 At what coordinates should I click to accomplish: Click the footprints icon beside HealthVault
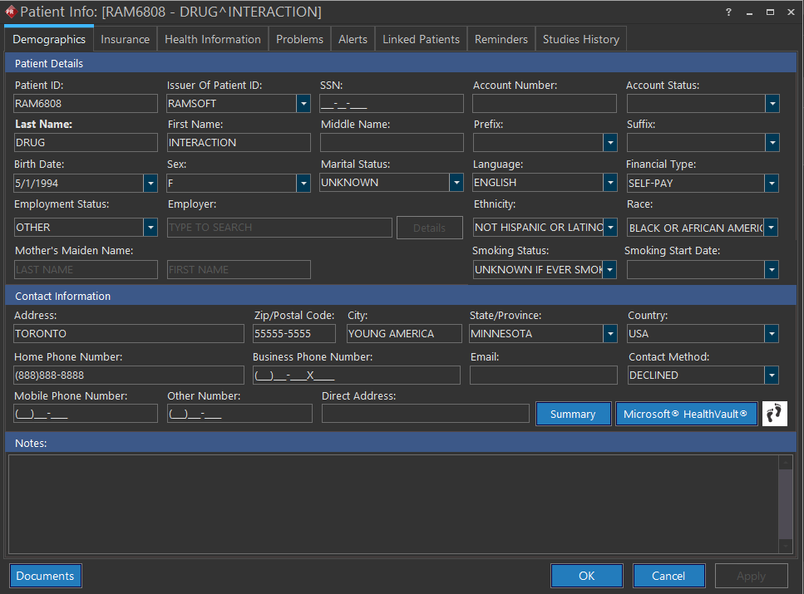point(774,414)
